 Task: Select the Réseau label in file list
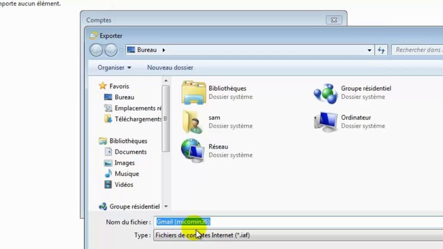218,147
